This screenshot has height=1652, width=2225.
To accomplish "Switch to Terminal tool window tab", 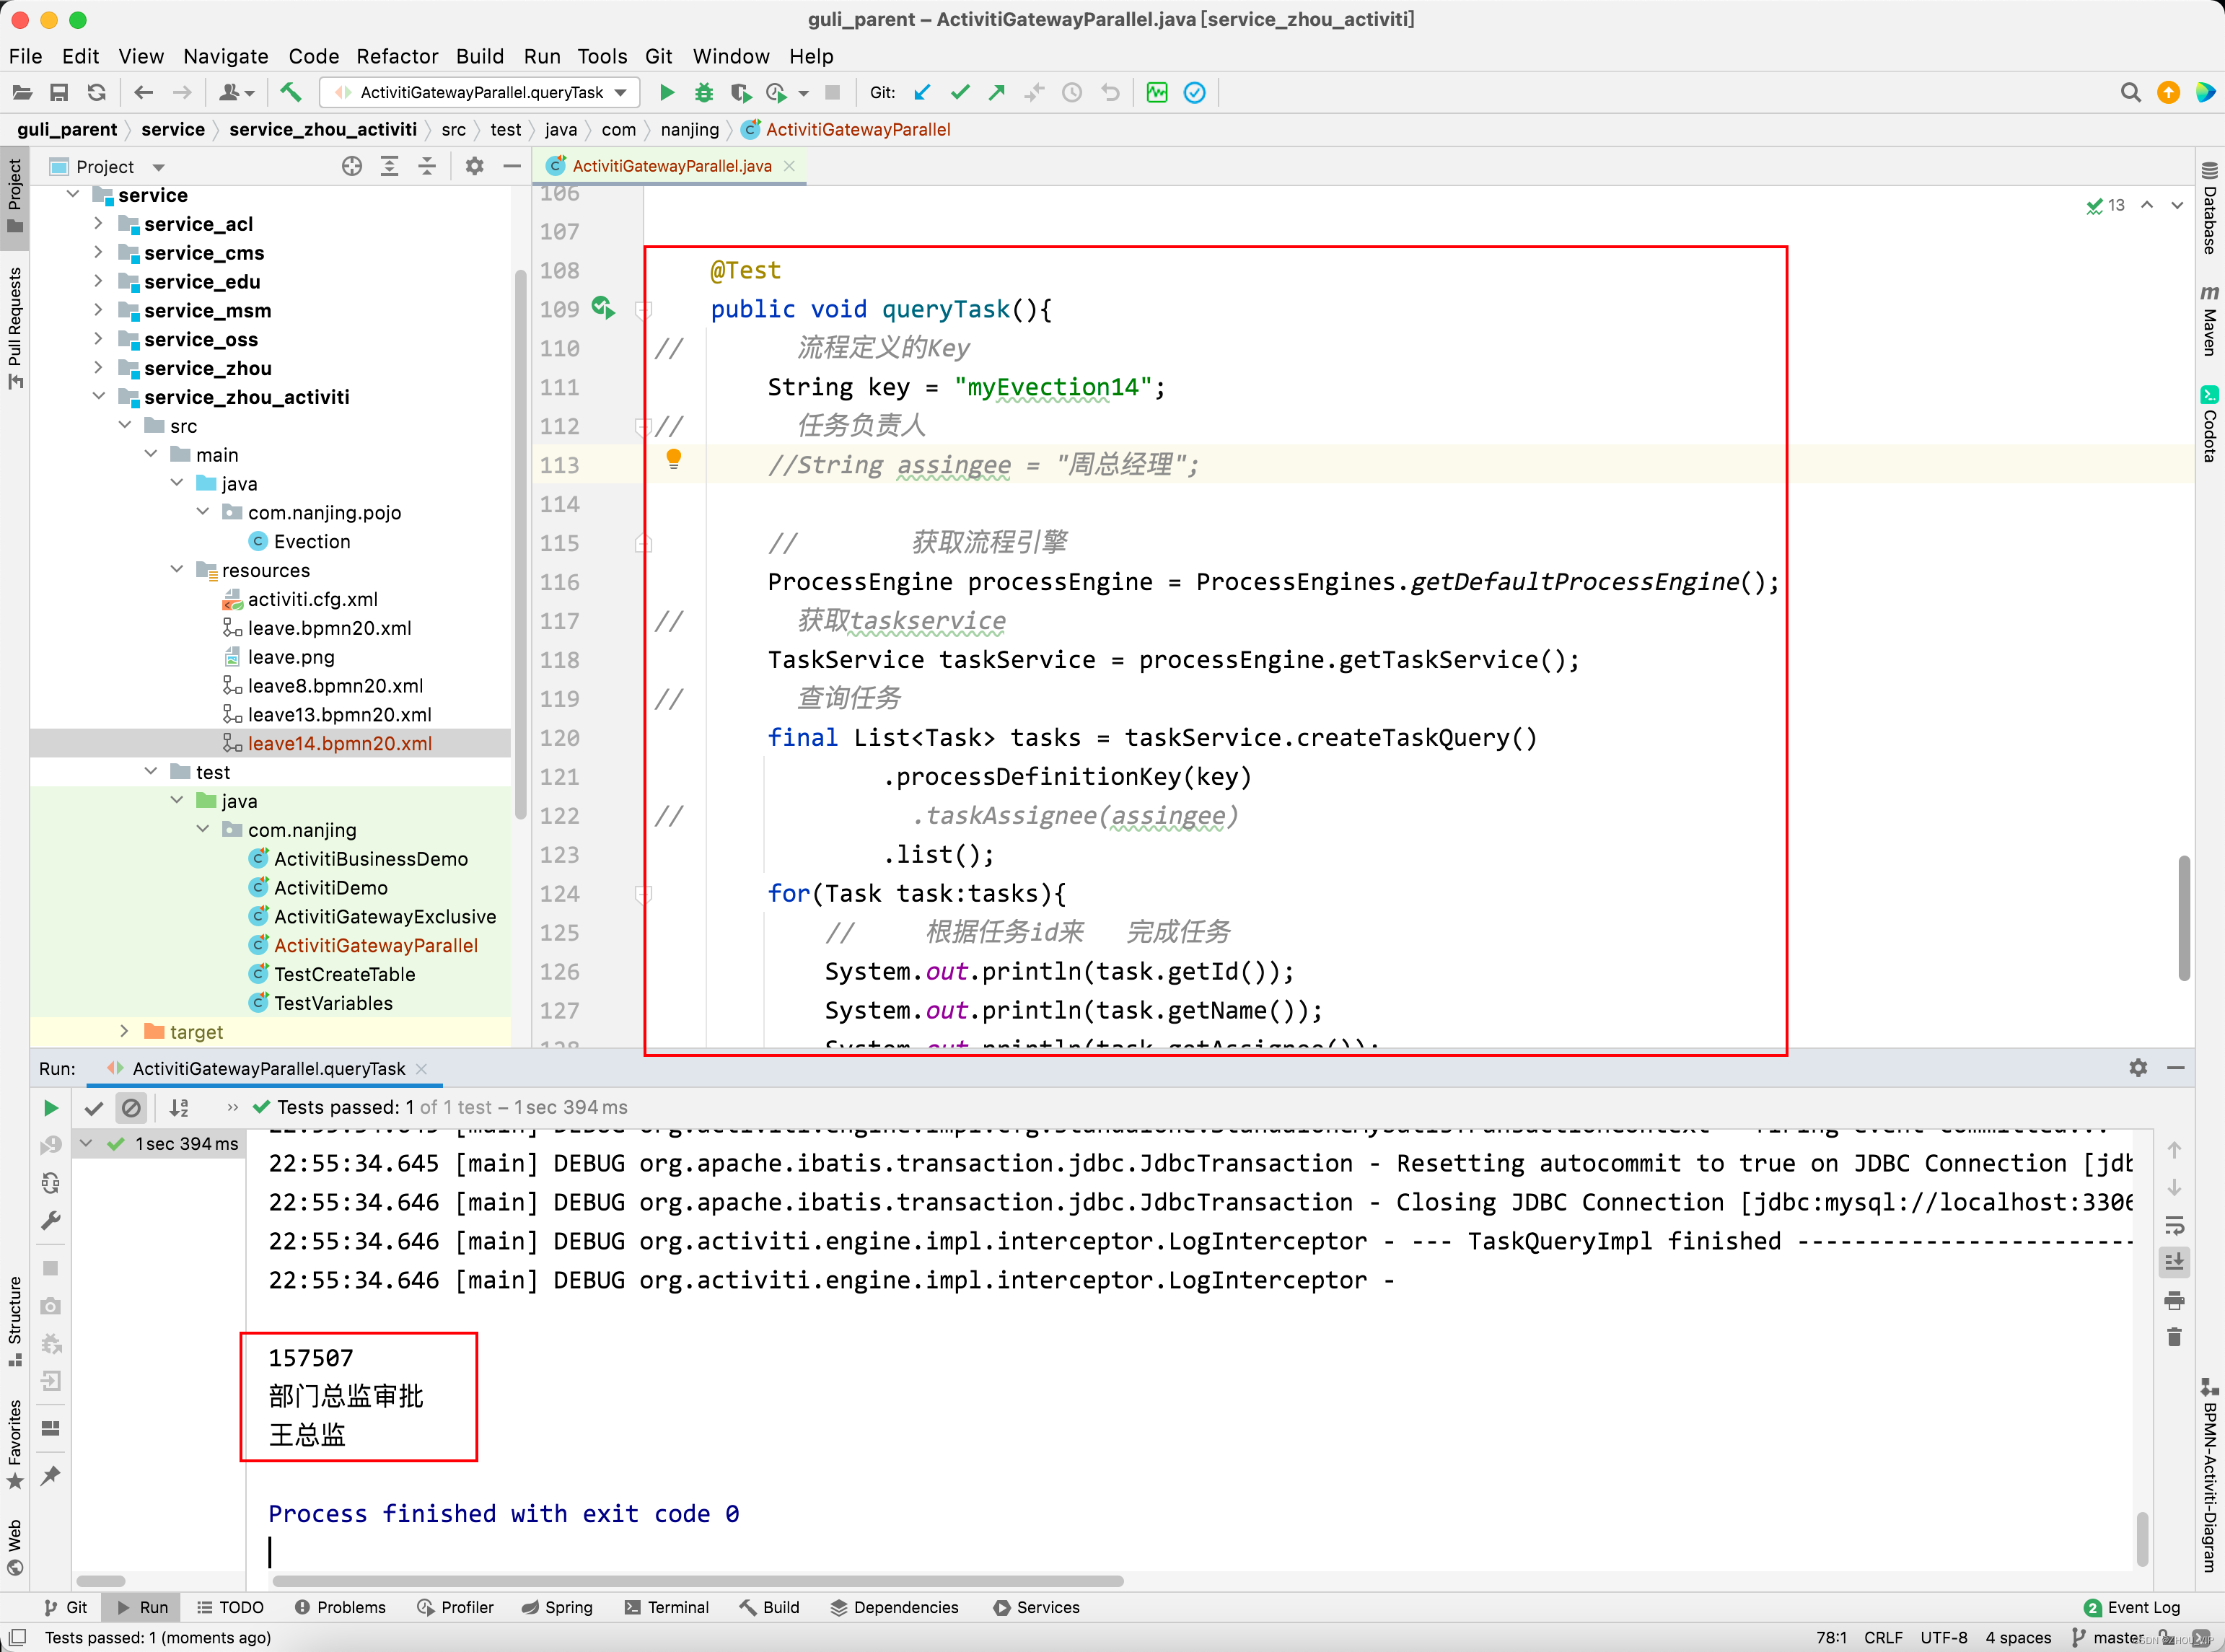I will pos(667,1606).
